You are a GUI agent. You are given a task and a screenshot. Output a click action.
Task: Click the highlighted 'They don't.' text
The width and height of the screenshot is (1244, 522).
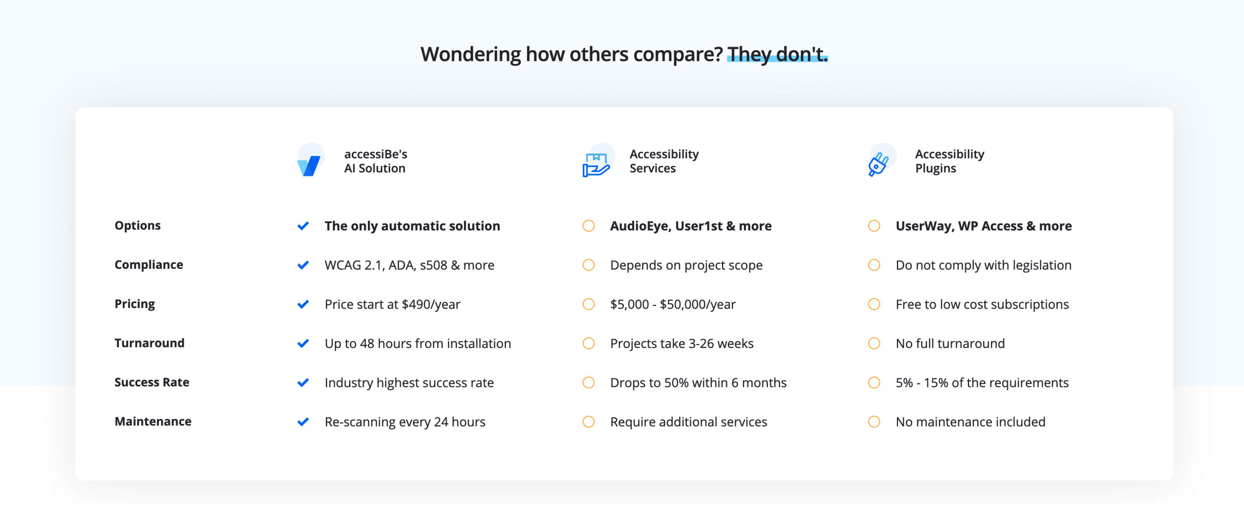777,54
